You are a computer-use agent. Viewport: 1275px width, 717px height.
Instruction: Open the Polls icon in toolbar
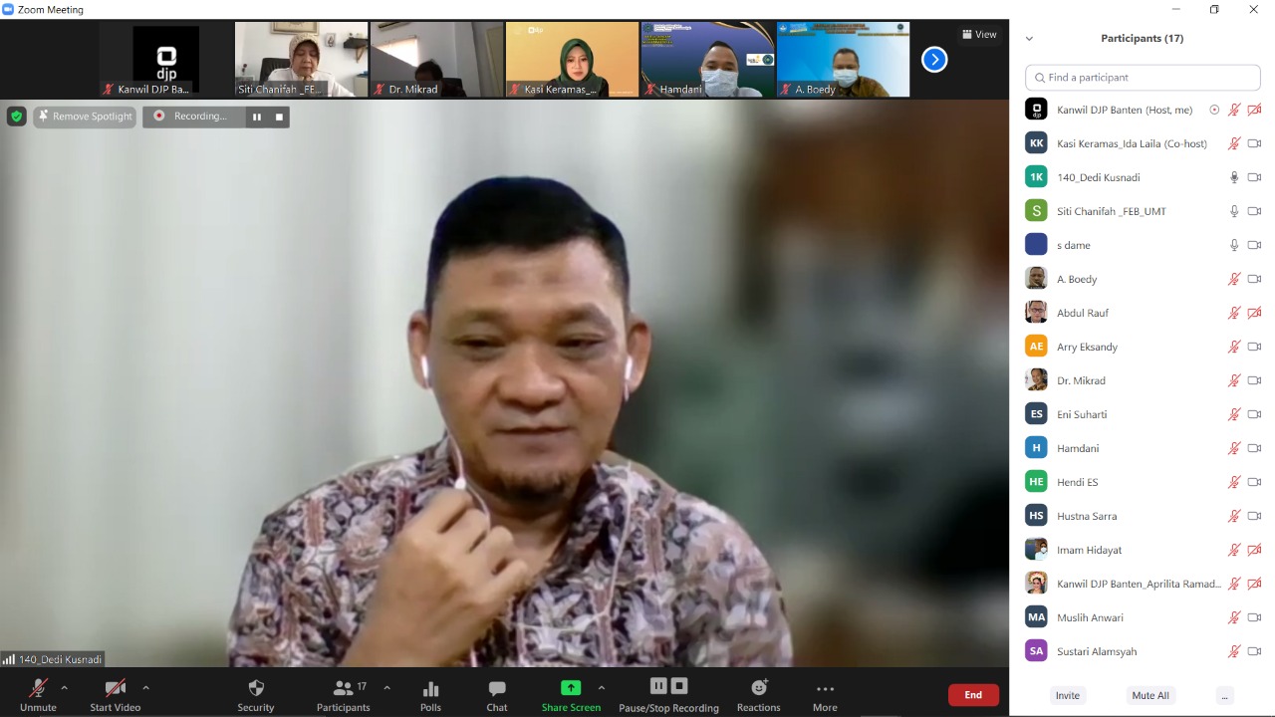tap(430, 689)
